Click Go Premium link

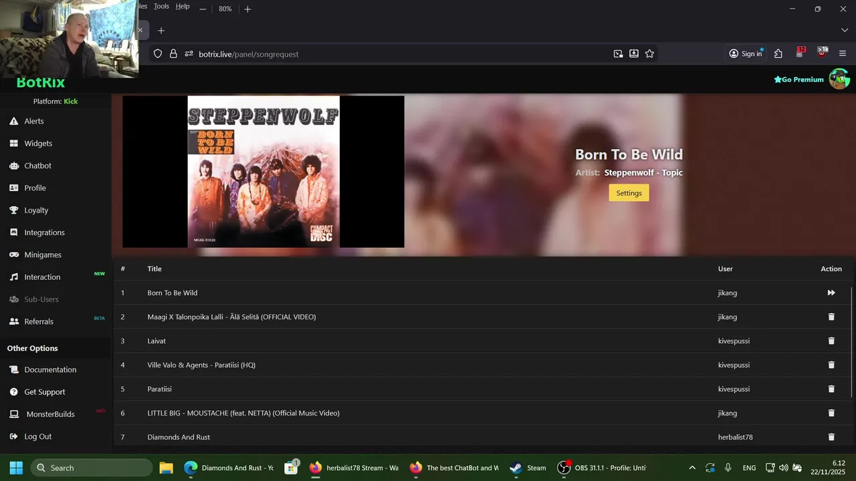798,79
